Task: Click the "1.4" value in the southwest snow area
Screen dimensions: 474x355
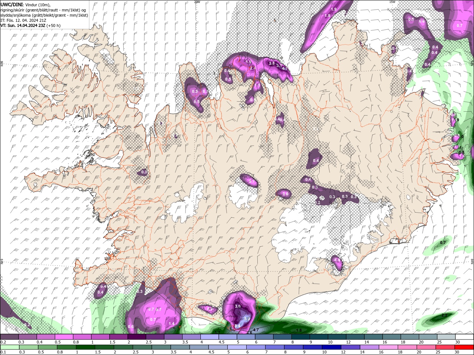Action: click(171, 324)
